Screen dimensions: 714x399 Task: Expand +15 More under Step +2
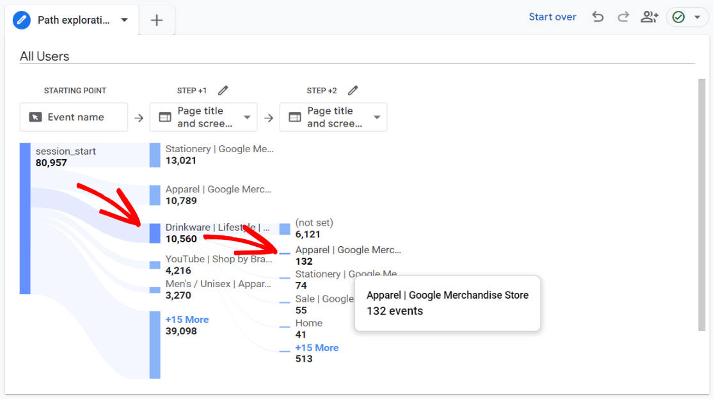tap(317, 348)
